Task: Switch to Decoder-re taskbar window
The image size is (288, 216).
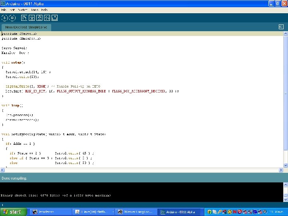Action: 50,212
